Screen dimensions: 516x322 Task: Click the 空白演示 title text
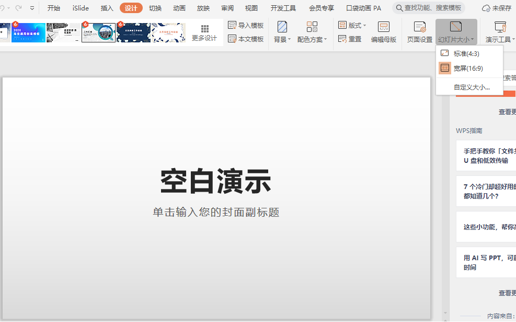coord(215,181)
